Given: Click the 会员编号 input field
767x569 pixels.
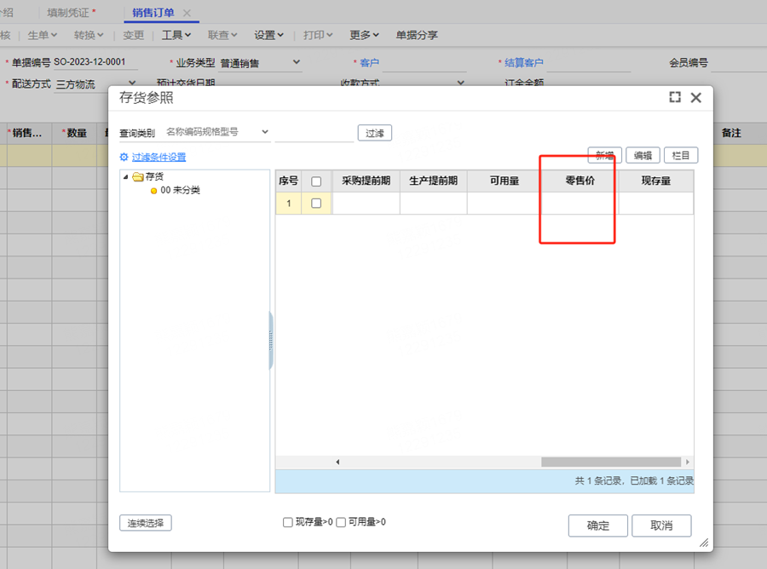Looking at the screenshot, I should (x=739, y=62).
